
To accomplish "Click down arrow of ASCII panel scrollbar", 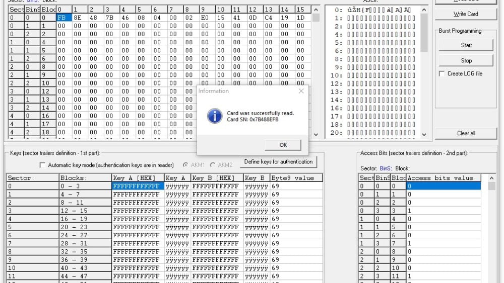I will pos(424,135).
